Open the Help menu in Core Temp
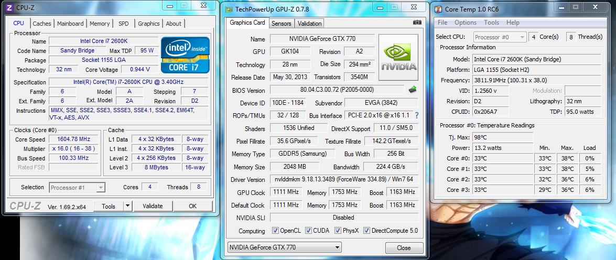616x260 pixels. 513,23
